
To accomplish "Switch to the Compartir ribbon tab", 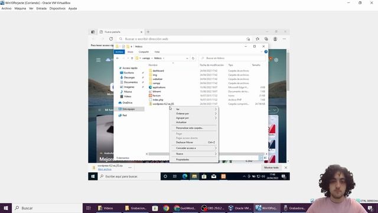I will coord(144,52).
